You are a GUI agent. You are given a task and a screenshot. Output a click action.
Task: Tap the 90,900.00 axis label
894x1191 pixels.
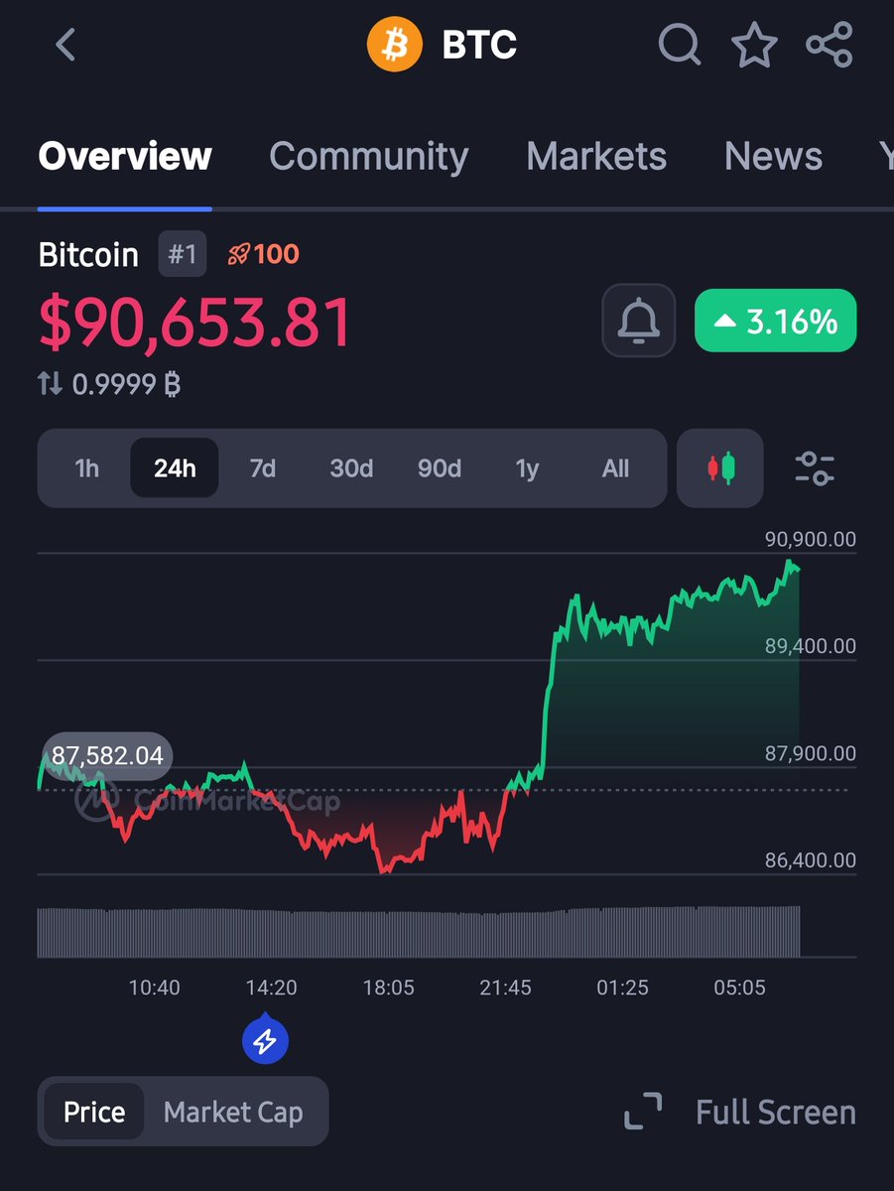[810, 539]
